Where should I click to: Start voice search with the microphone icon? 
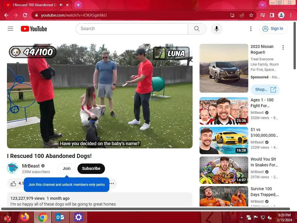[217, 29]
